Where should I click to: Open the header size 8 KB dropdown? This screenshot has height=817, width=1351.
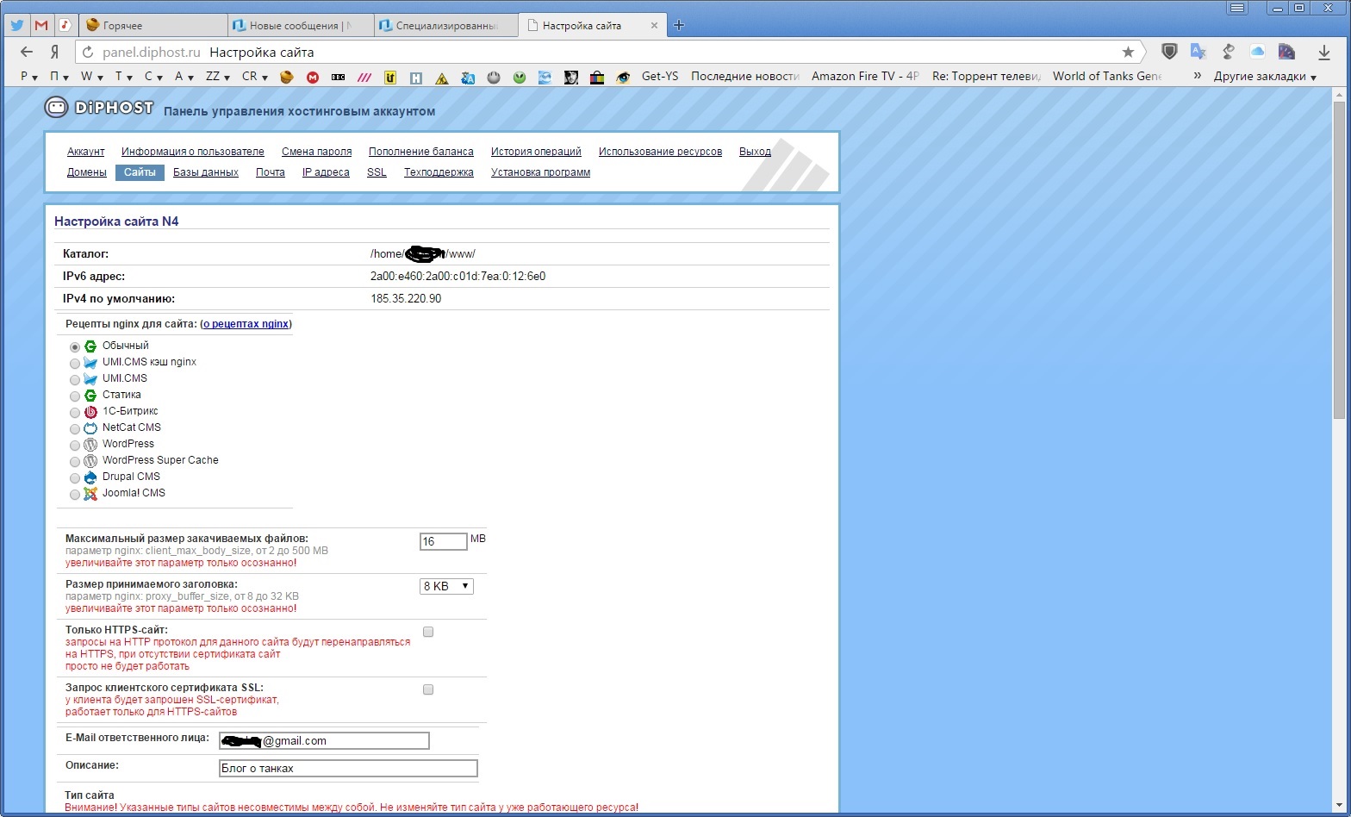coord(446,586)
